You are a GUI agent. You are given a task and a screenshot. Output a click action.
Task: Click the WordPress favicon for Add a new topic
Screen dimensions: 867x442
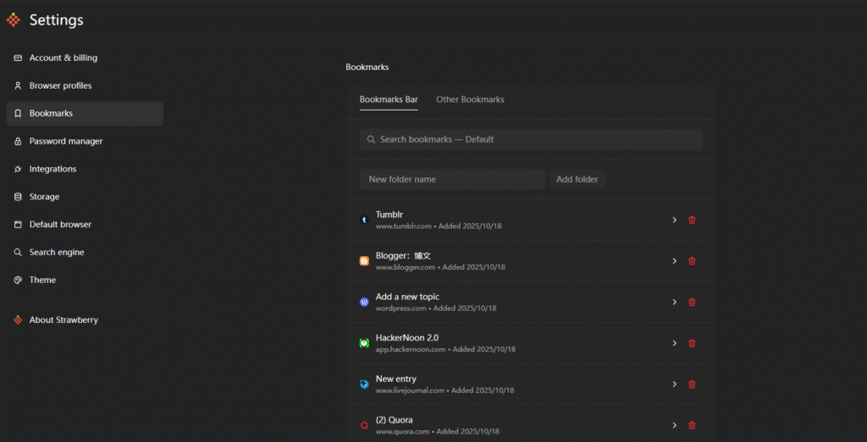pyautogui.click(x=364, y=302)
